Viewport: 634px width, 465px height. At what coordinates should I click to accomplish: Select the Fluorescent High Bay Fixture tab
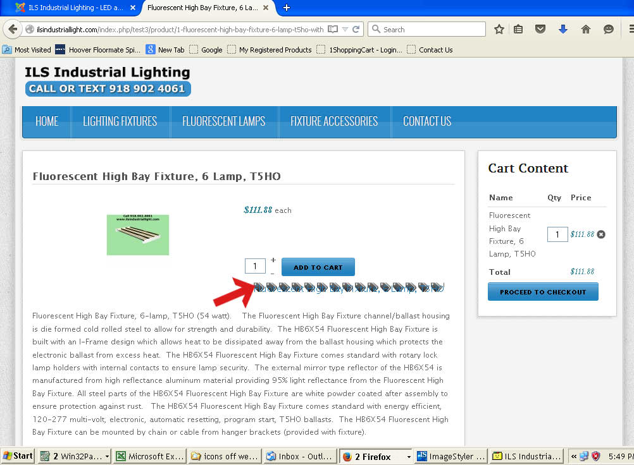coord(202,8)
